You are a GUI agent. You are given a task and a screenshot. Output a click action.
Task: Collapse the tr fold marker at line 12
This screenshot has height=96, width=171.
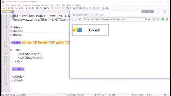11,50
